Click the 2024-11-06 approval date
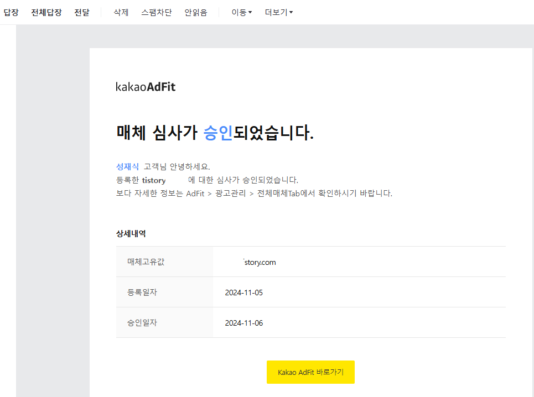This screenshot has width=534, height=397. (x=244, y=323)
